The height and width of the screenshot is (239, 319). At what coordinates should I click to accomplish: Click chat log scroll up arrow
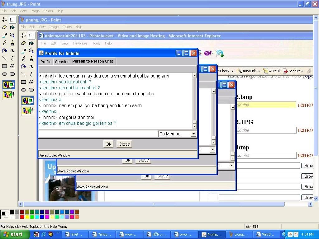tap(195, 76)
